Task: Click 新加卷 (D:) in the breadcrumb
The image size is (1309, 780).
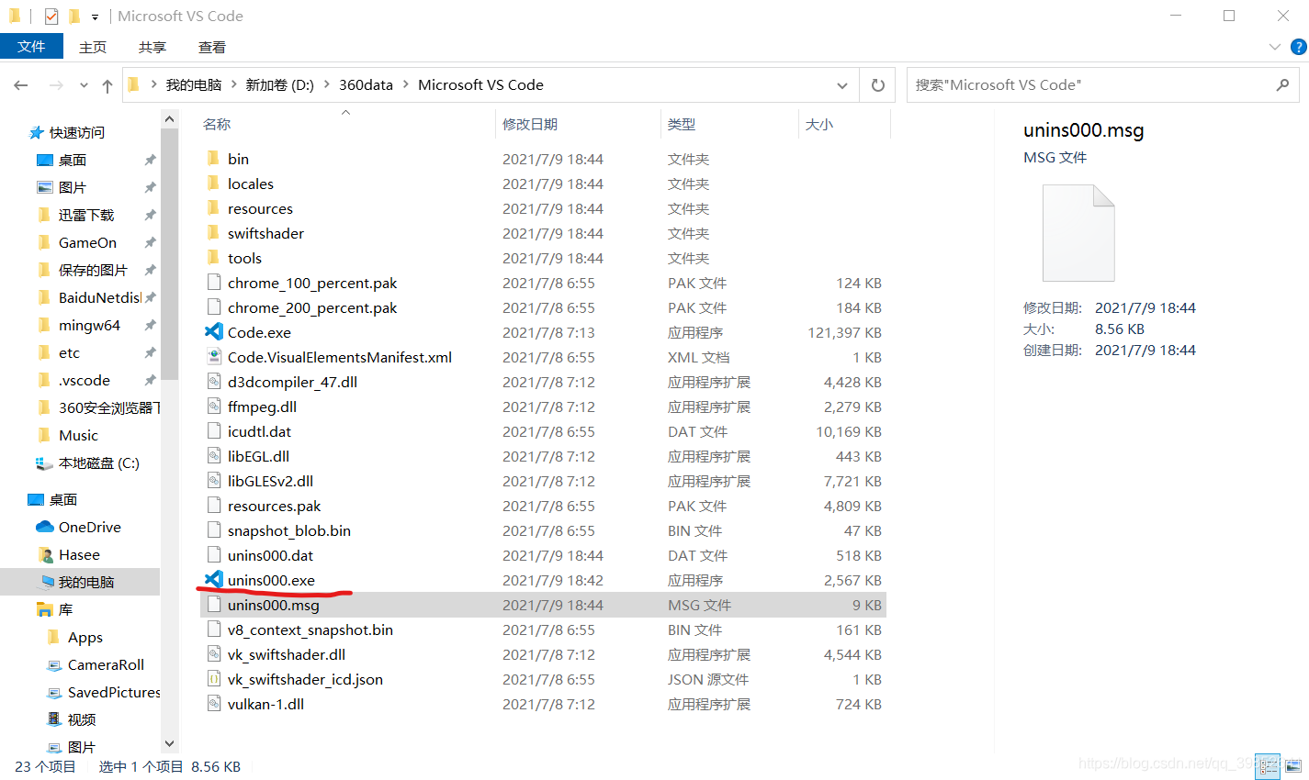Action: (279, 84)
